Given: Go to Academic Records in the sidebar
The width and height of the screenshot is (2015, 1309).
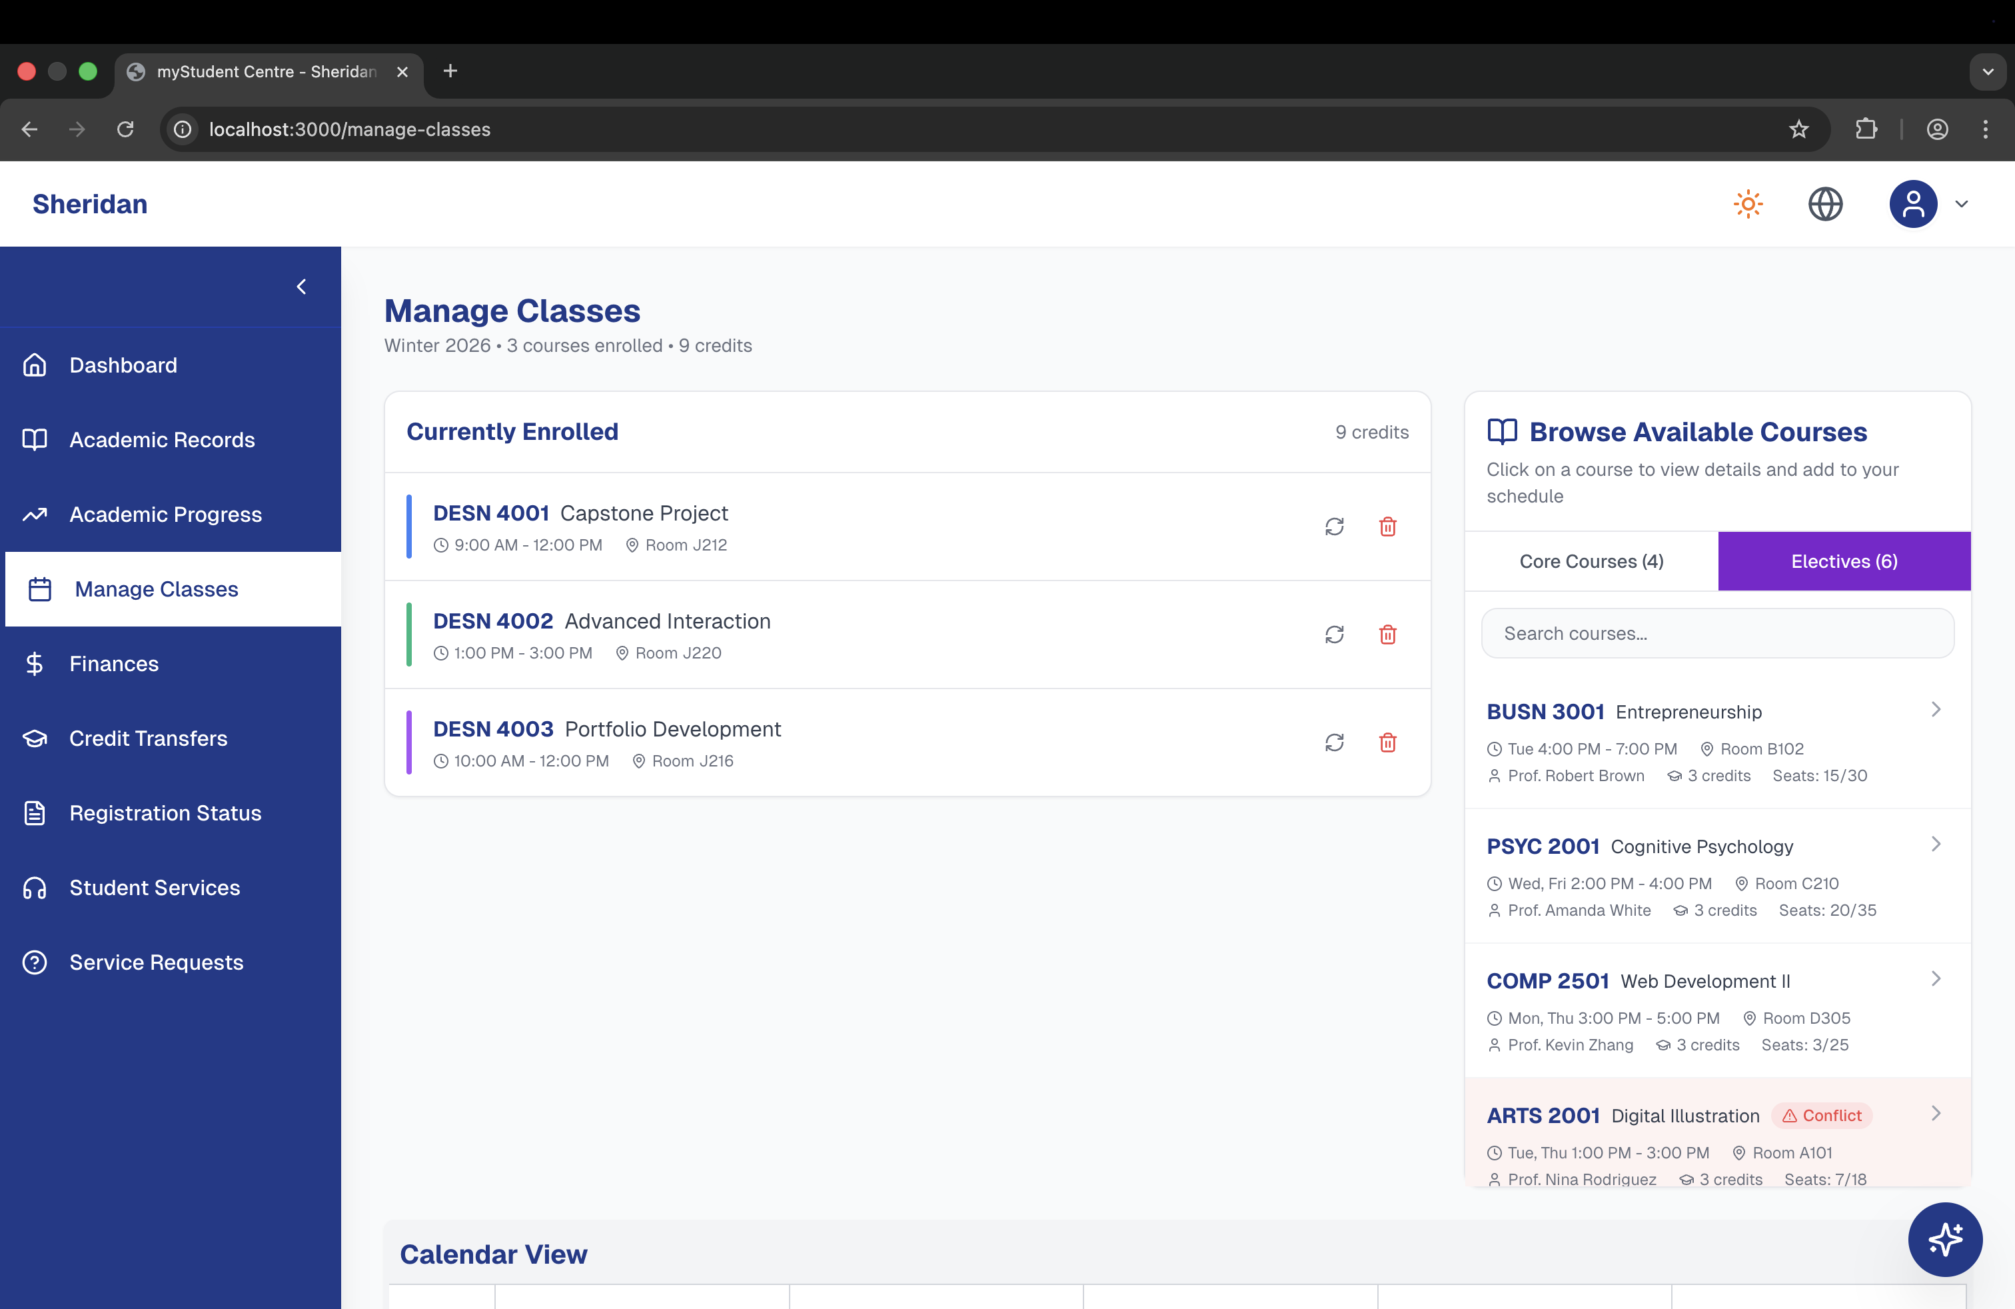Looking at the screenshot, I should (x=162, y=439).
